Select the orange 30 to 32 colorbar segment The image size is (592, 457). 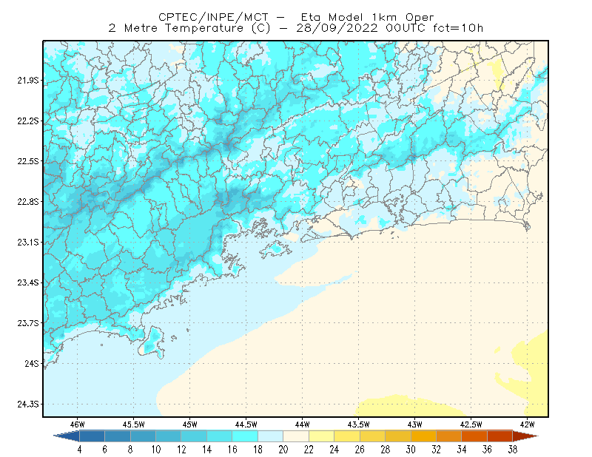click(x=423, y=436)
